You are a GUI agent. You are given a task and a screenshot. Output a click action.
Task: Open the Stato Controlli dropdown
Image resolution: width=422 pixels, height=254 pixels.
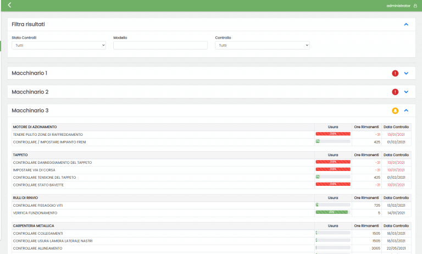point(59,46)
